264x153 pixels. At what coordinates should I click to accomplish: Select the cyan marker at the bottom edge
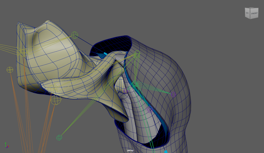click(166, 152)
